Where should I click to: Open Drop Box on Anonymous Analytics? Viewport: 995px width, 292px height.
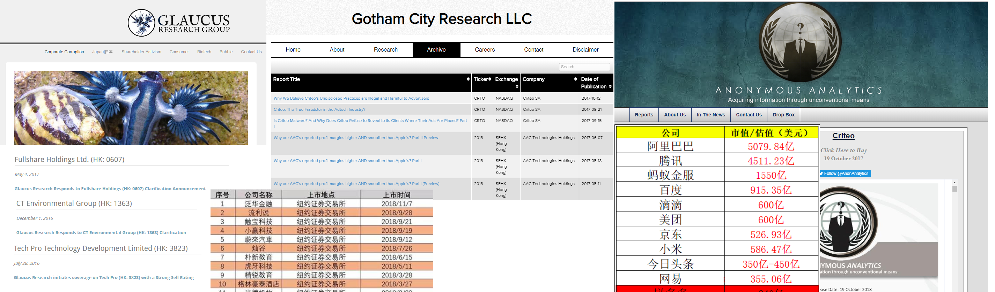click(783, 115)
